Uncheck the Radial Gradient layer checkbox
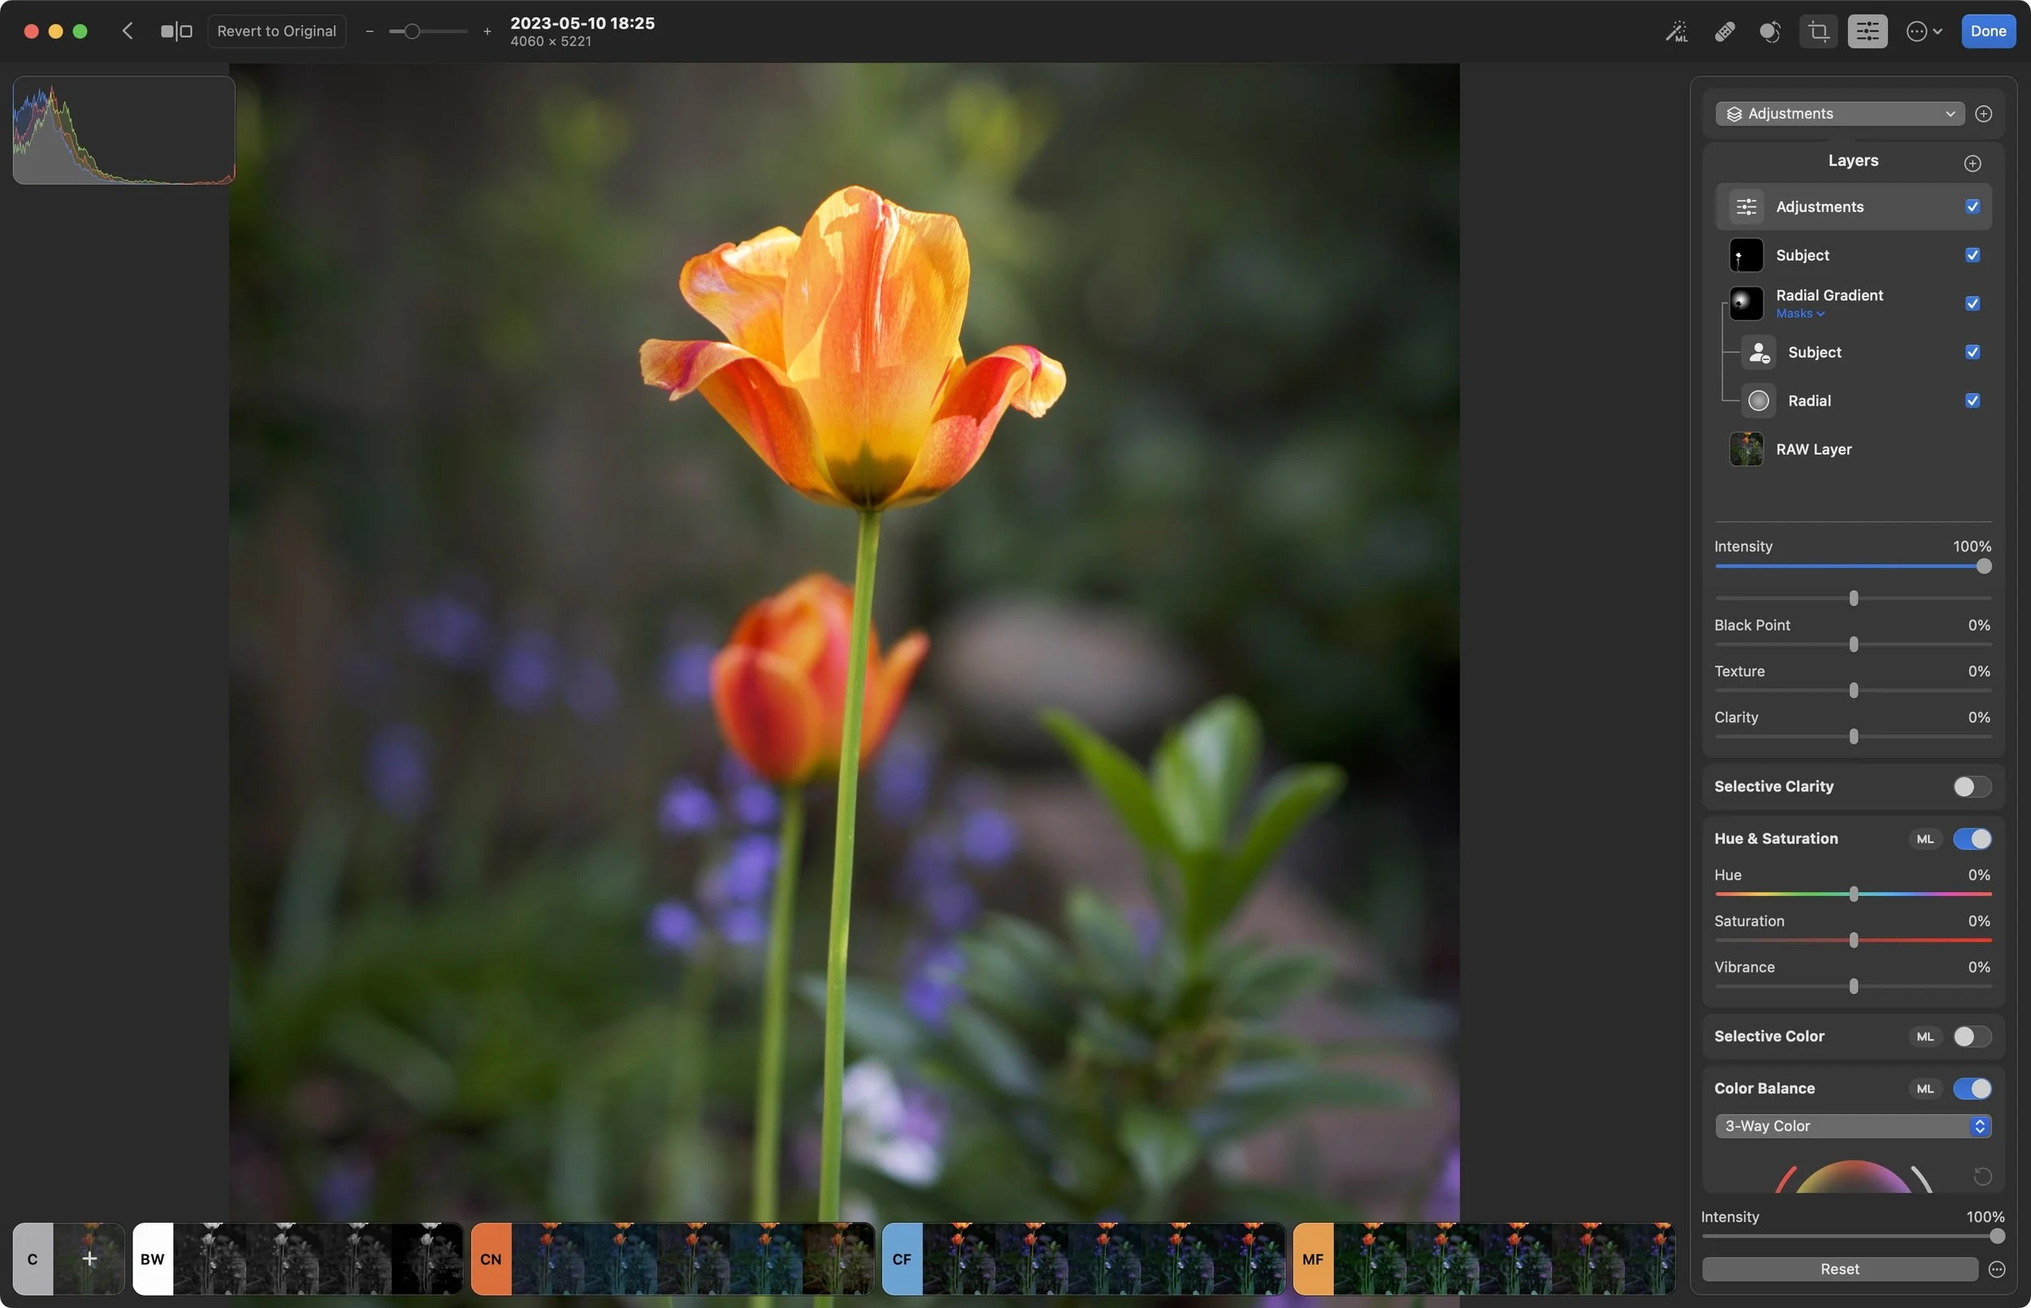Screen dimensions: 2031x1308 point(1972,303)
